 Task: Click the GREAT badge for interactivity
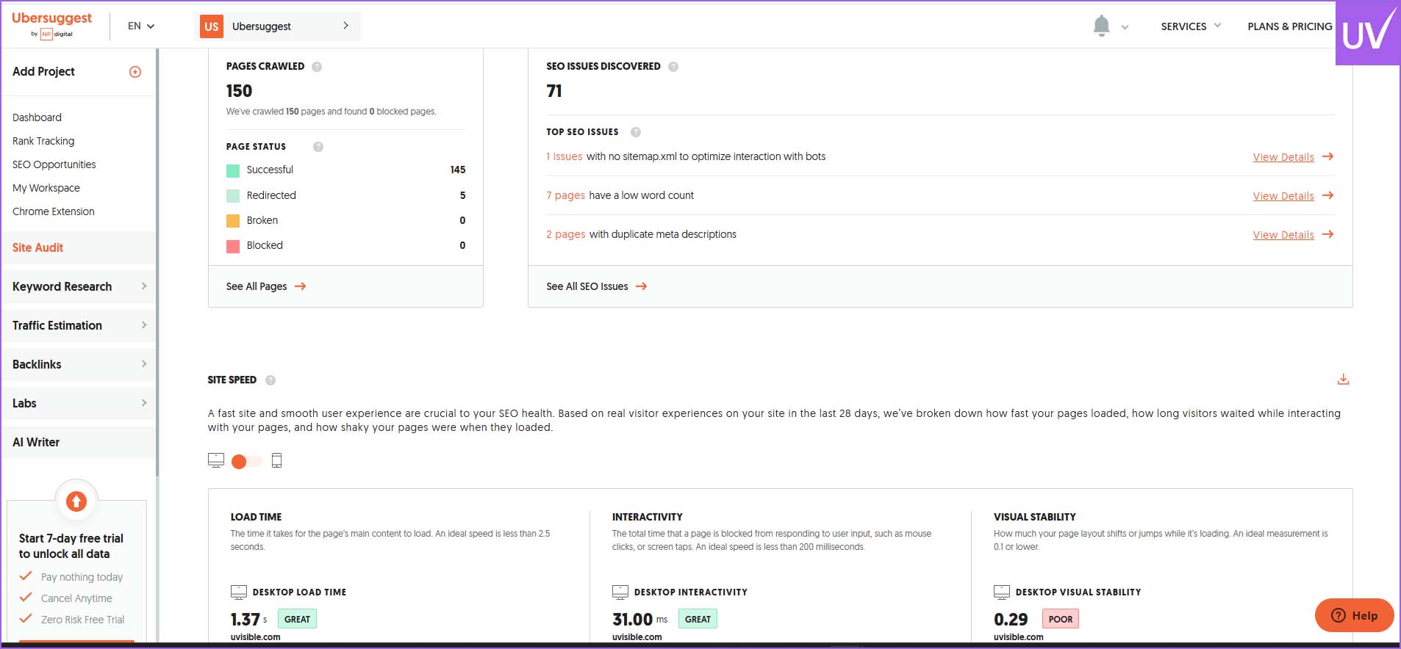click(698, 619)
